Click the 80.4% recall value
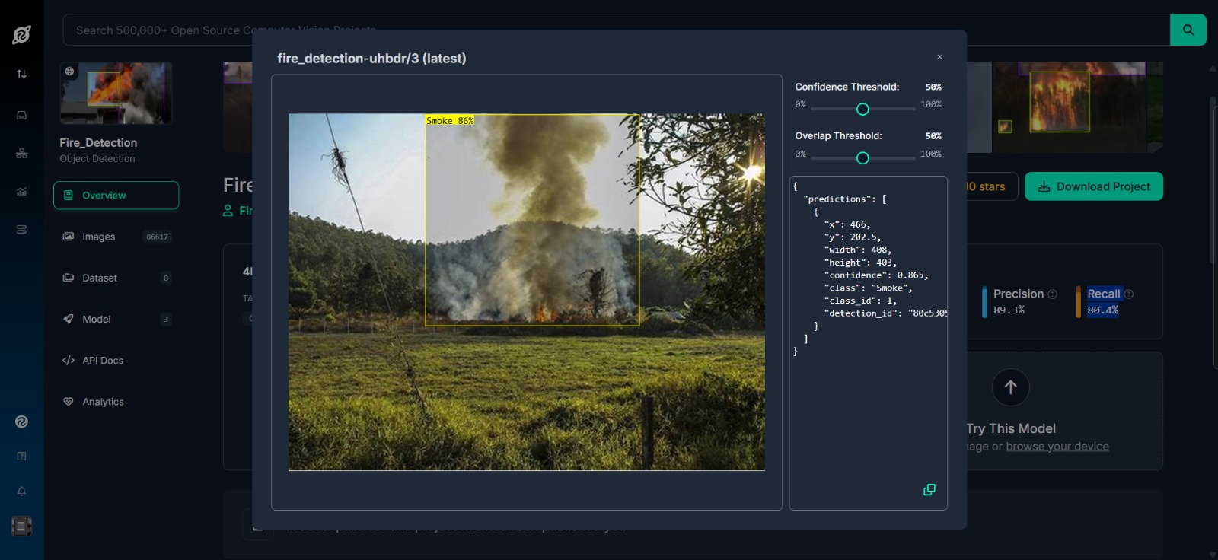Image resolution: width=1218 pixels, height=560 pixels. (x=1102, y=310)
